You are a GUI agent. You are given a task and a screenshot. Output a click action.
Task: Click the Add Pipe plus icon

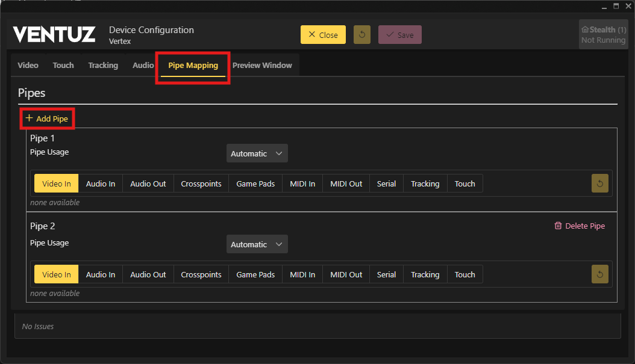pos(29,119)
